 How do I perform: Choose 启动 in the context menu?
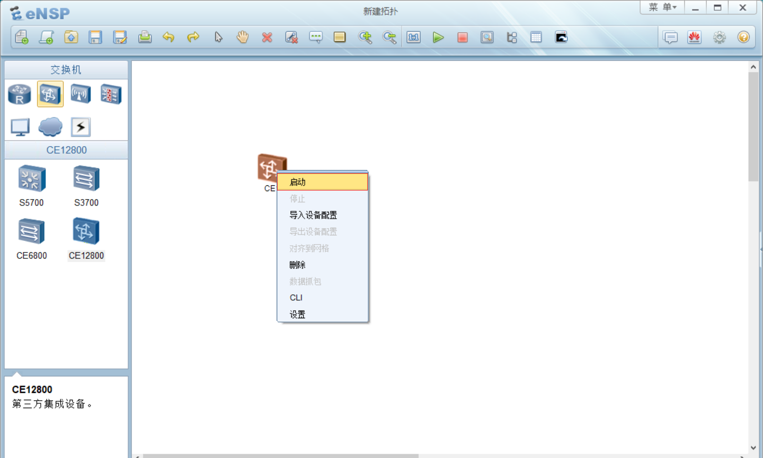pos(322,182)
